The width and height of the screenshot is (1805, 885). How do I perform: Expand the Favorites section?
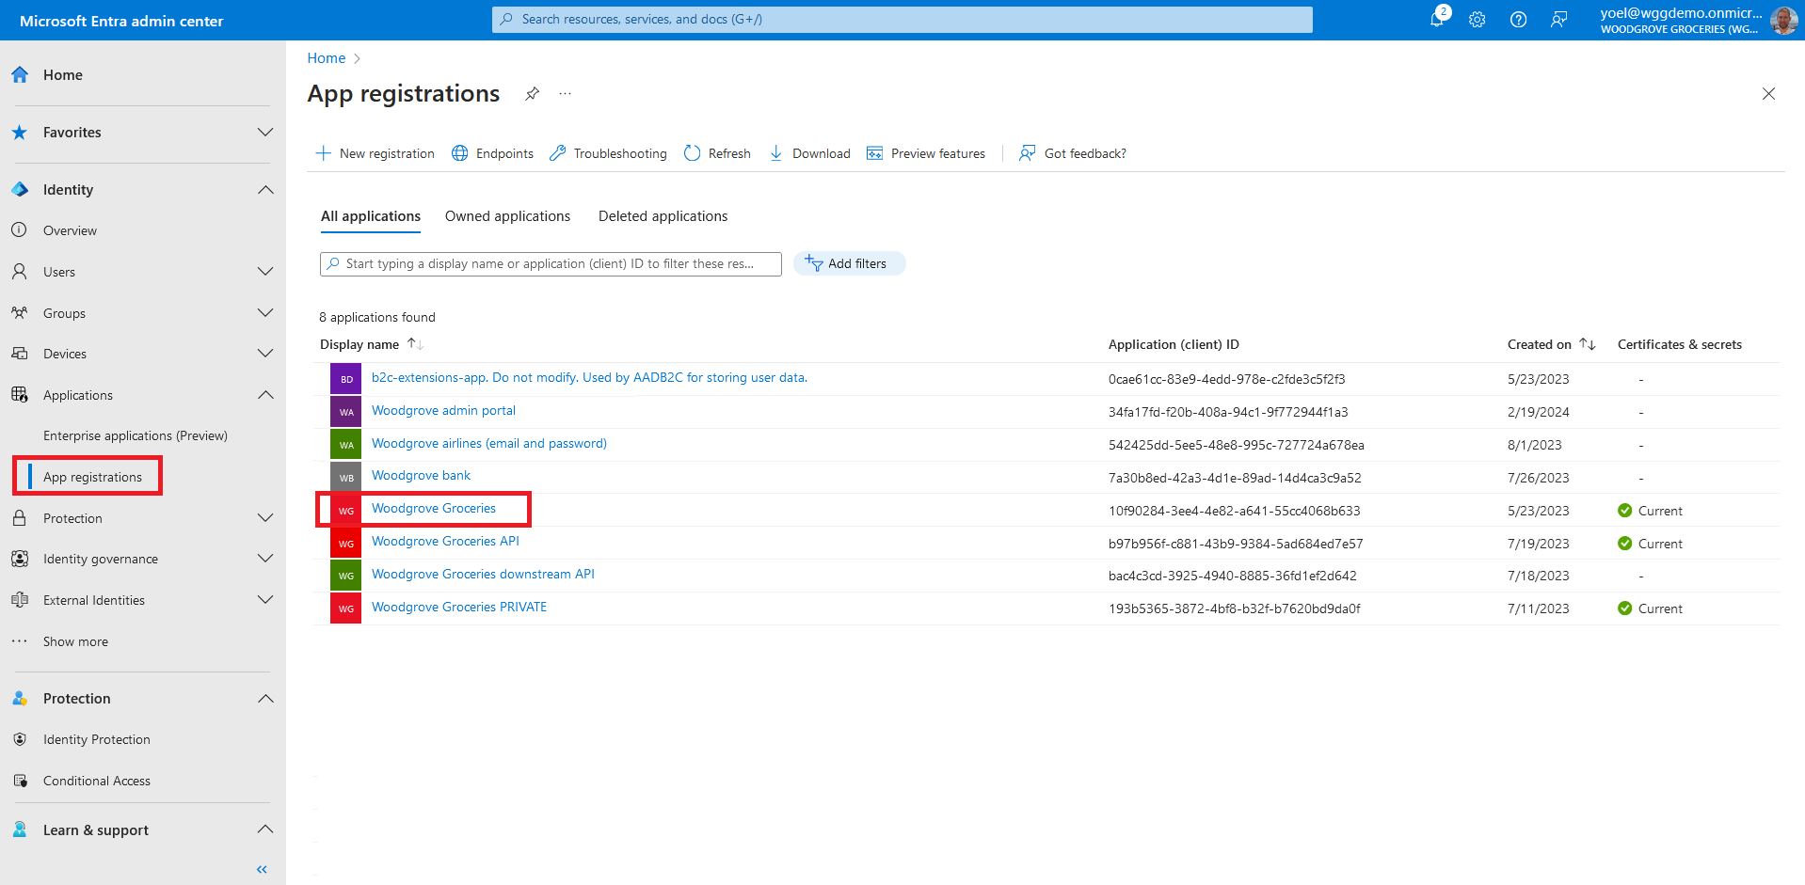pyautogui.click(x=265, y=133)
